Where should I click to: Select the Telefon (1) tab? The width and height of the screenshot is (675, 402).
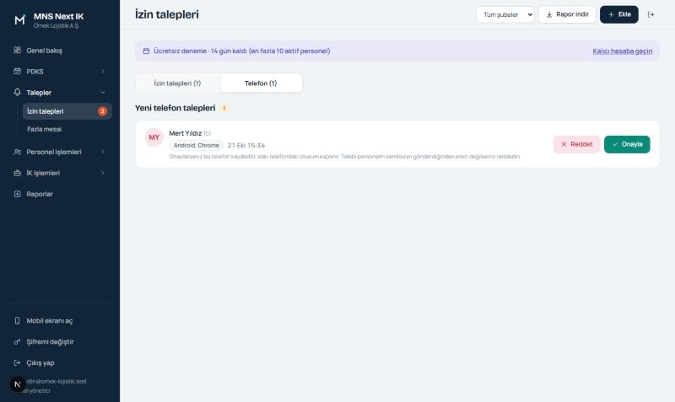click(261, 83)
